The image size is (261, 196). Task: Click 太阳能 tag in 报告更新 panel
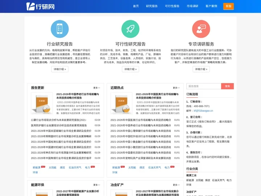[53, 167]
